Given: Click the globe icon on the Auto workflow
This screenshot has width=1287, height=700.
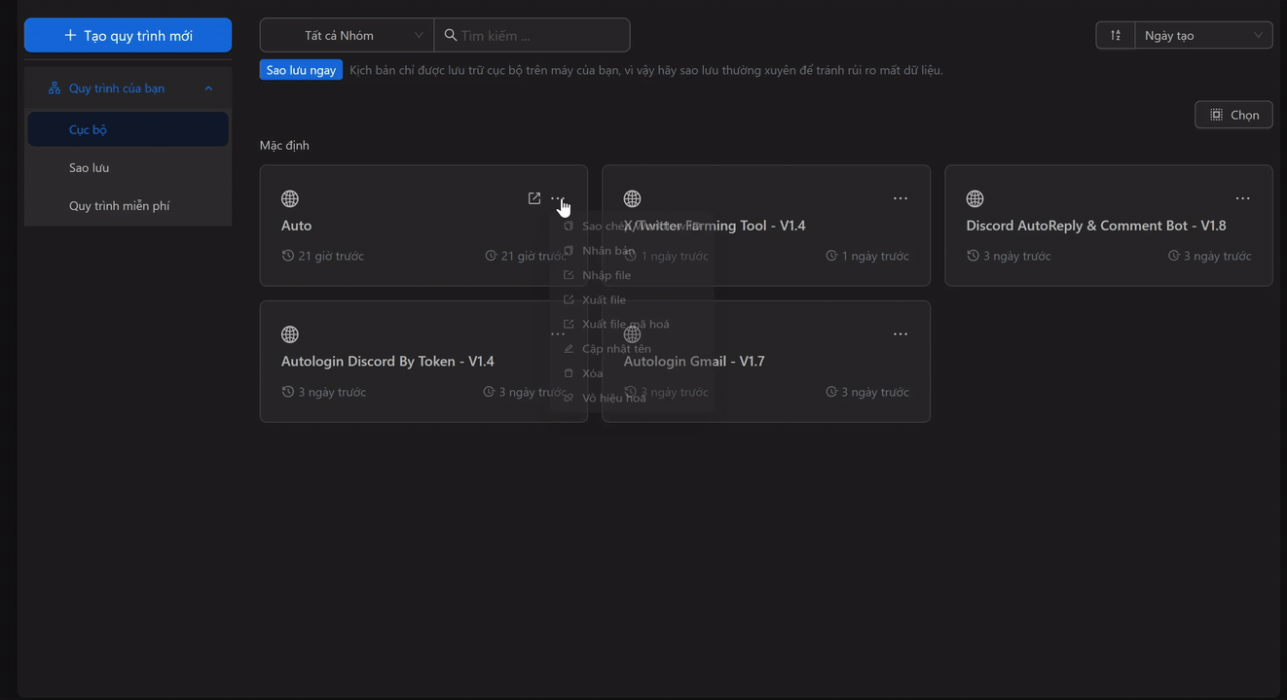Looking at the screenshot, I should tap(289, 197).
